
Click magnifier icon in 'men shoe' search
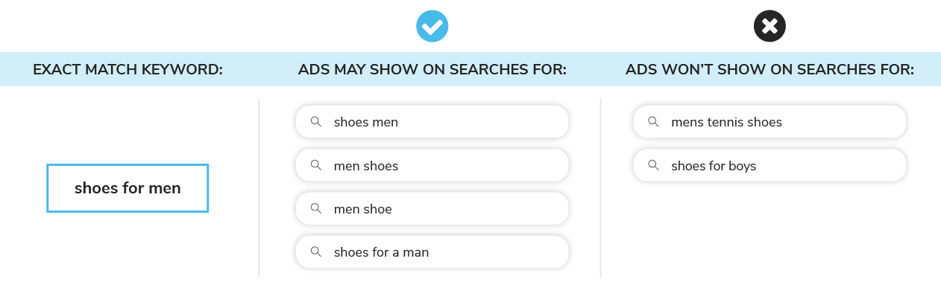[x=316, y=208]
